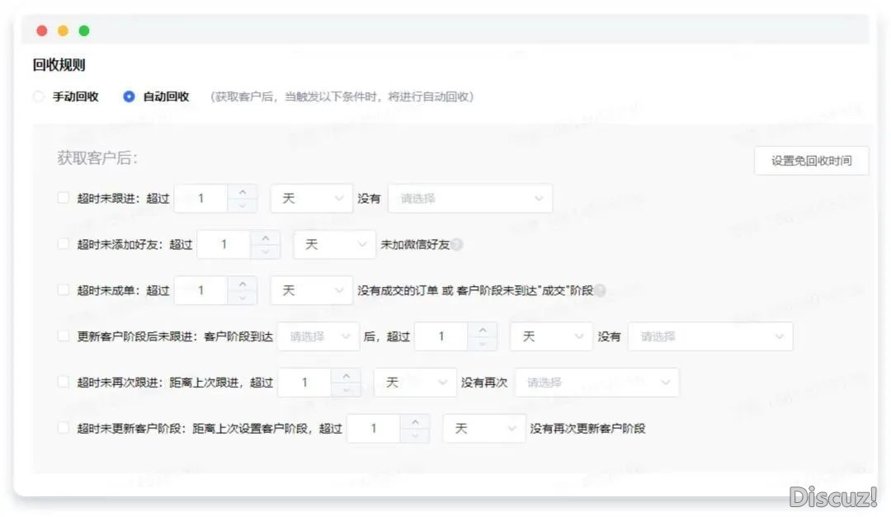This screenshot has width=891, height=517.
Task: Open the 天 unit dropdown in 超时未更新客户阶段 row
Action: tap(484, 429)
